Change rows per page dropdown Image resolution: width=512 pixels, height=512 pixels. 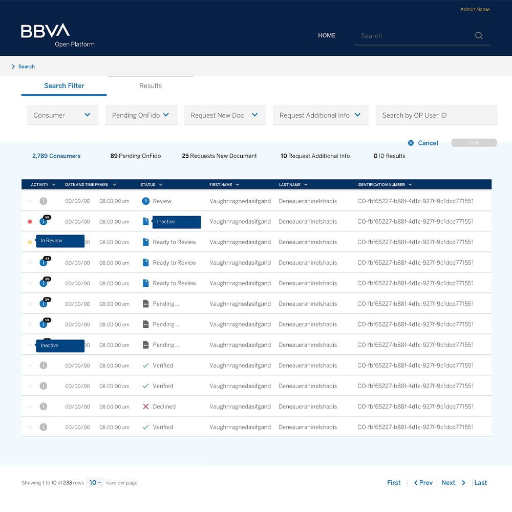tap(95, 483)
